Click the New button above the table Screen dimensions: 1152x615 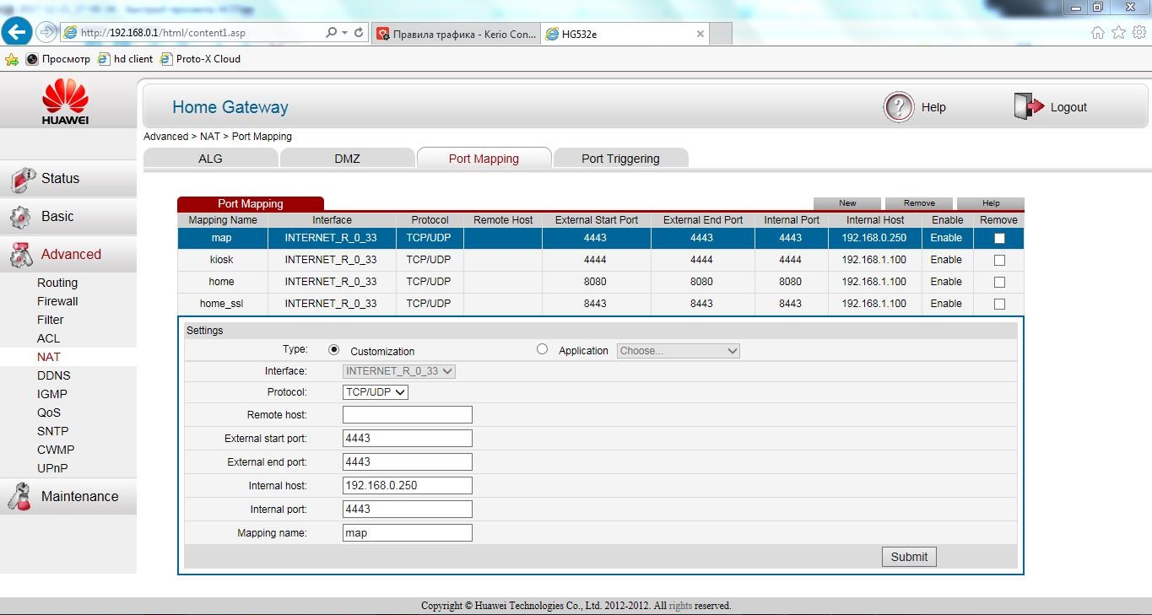tap(847, 203)
